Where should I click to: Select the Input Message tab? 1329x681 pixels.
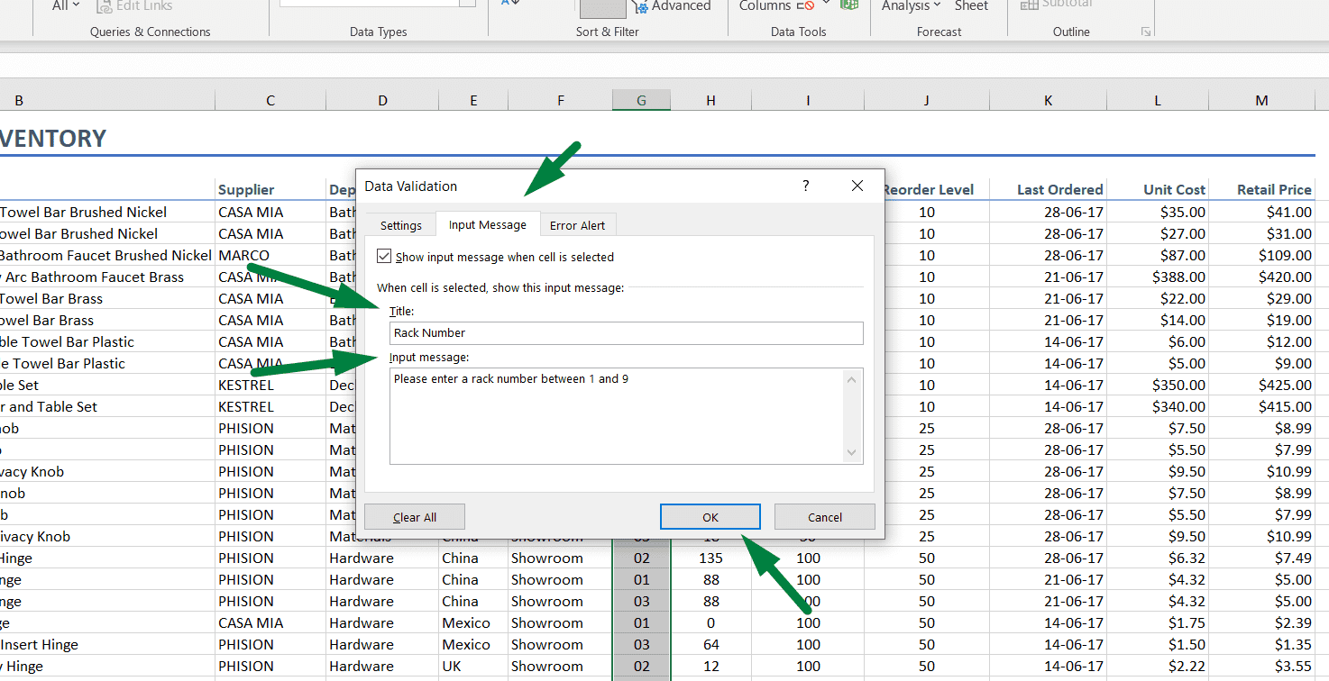488,224
